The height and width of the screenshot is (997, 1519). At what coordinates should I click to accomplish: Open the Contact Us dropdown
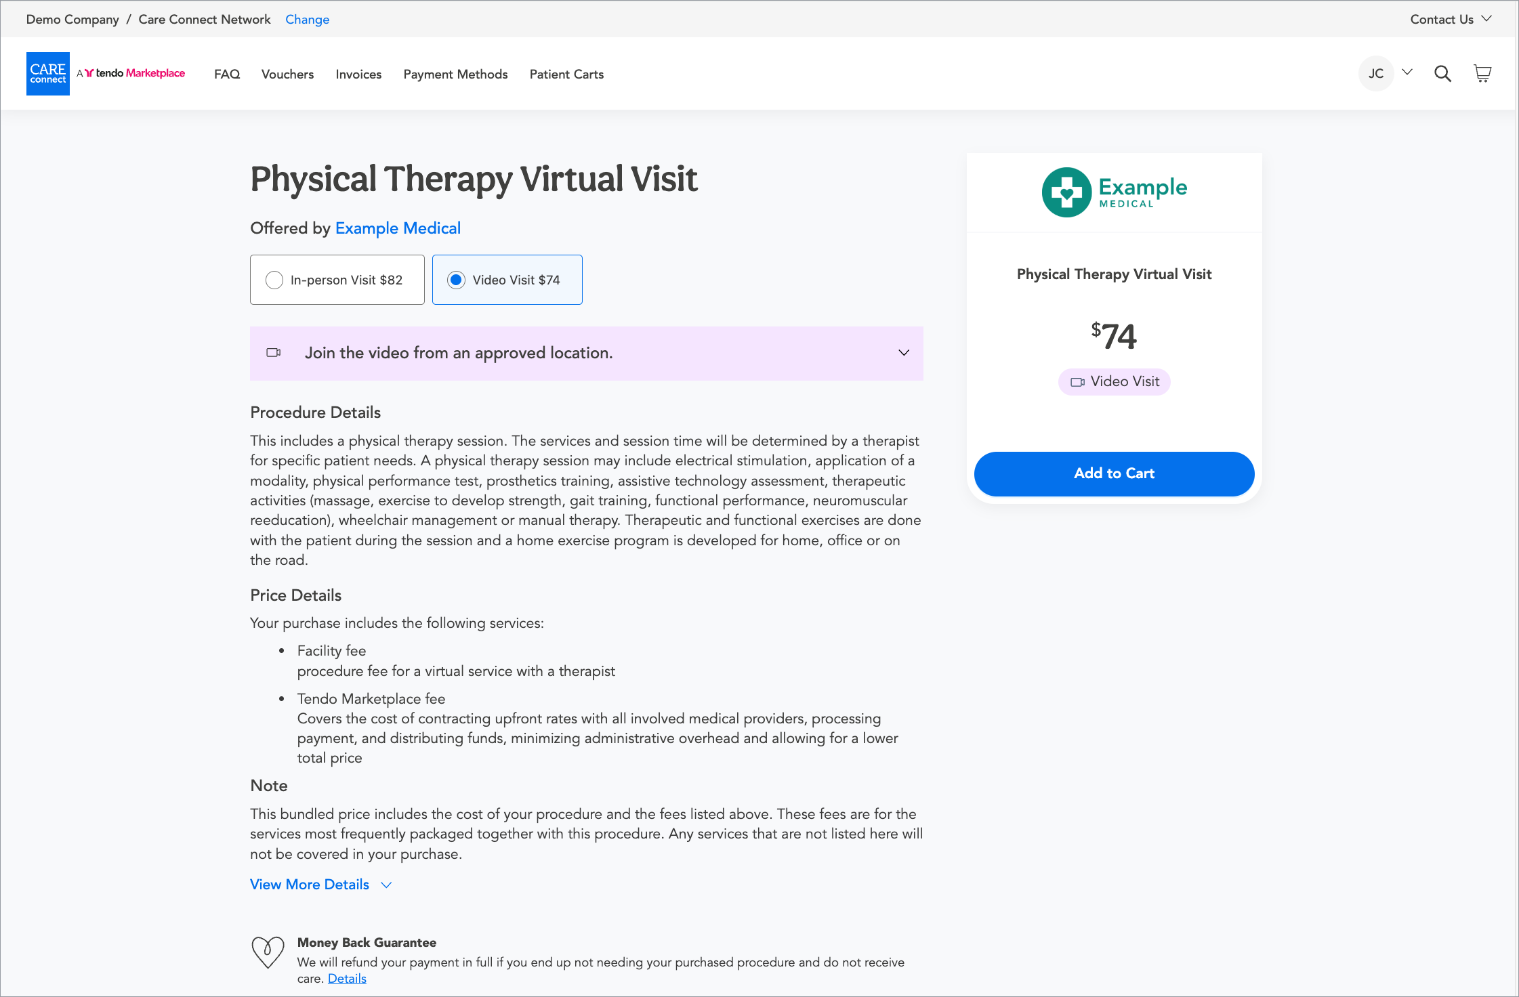coord(1450,19)
